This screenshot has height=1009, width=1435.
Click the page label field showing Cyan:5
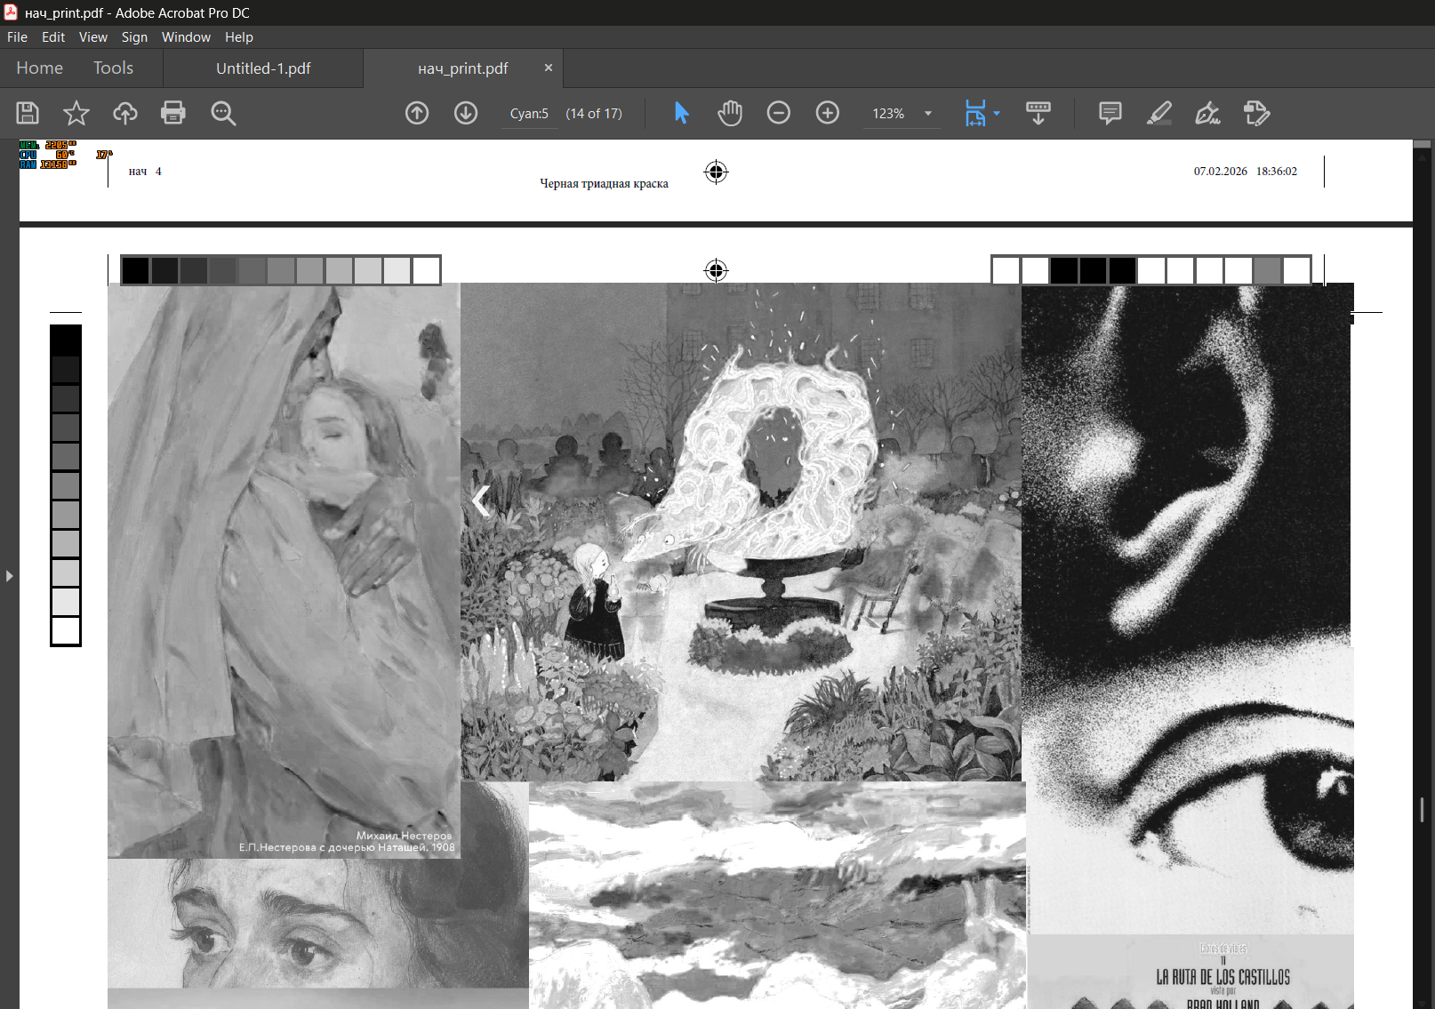[530, 114]
